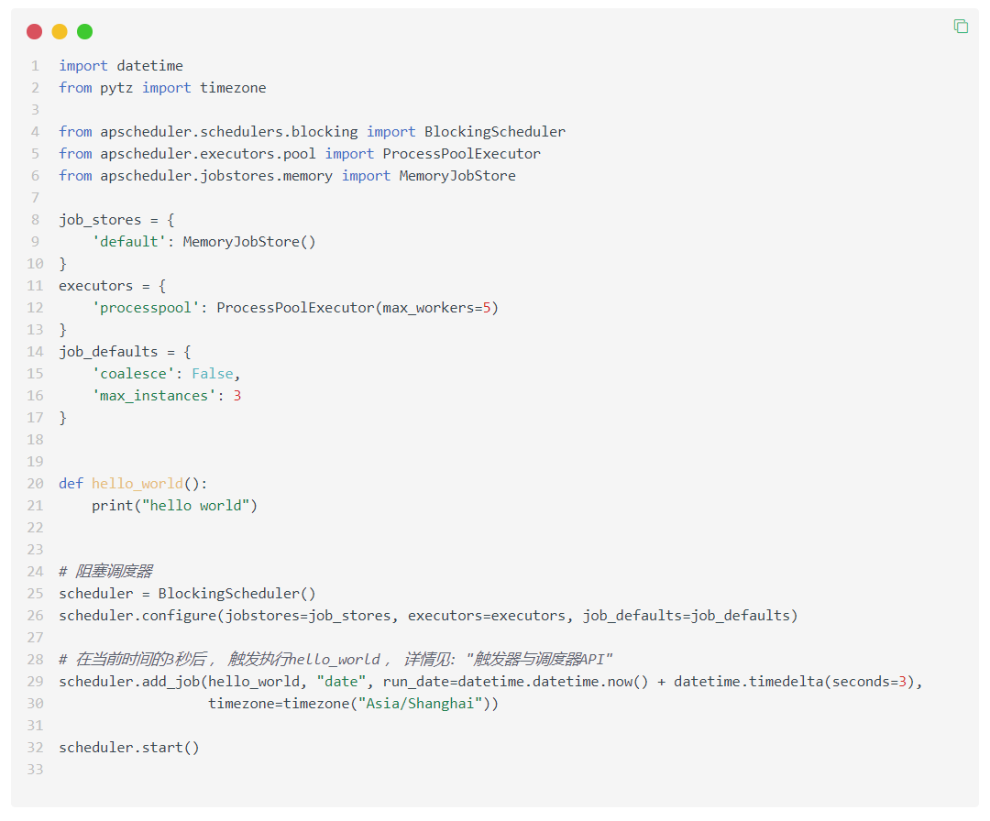Click the scheduler.configure call

pos(137,616)
